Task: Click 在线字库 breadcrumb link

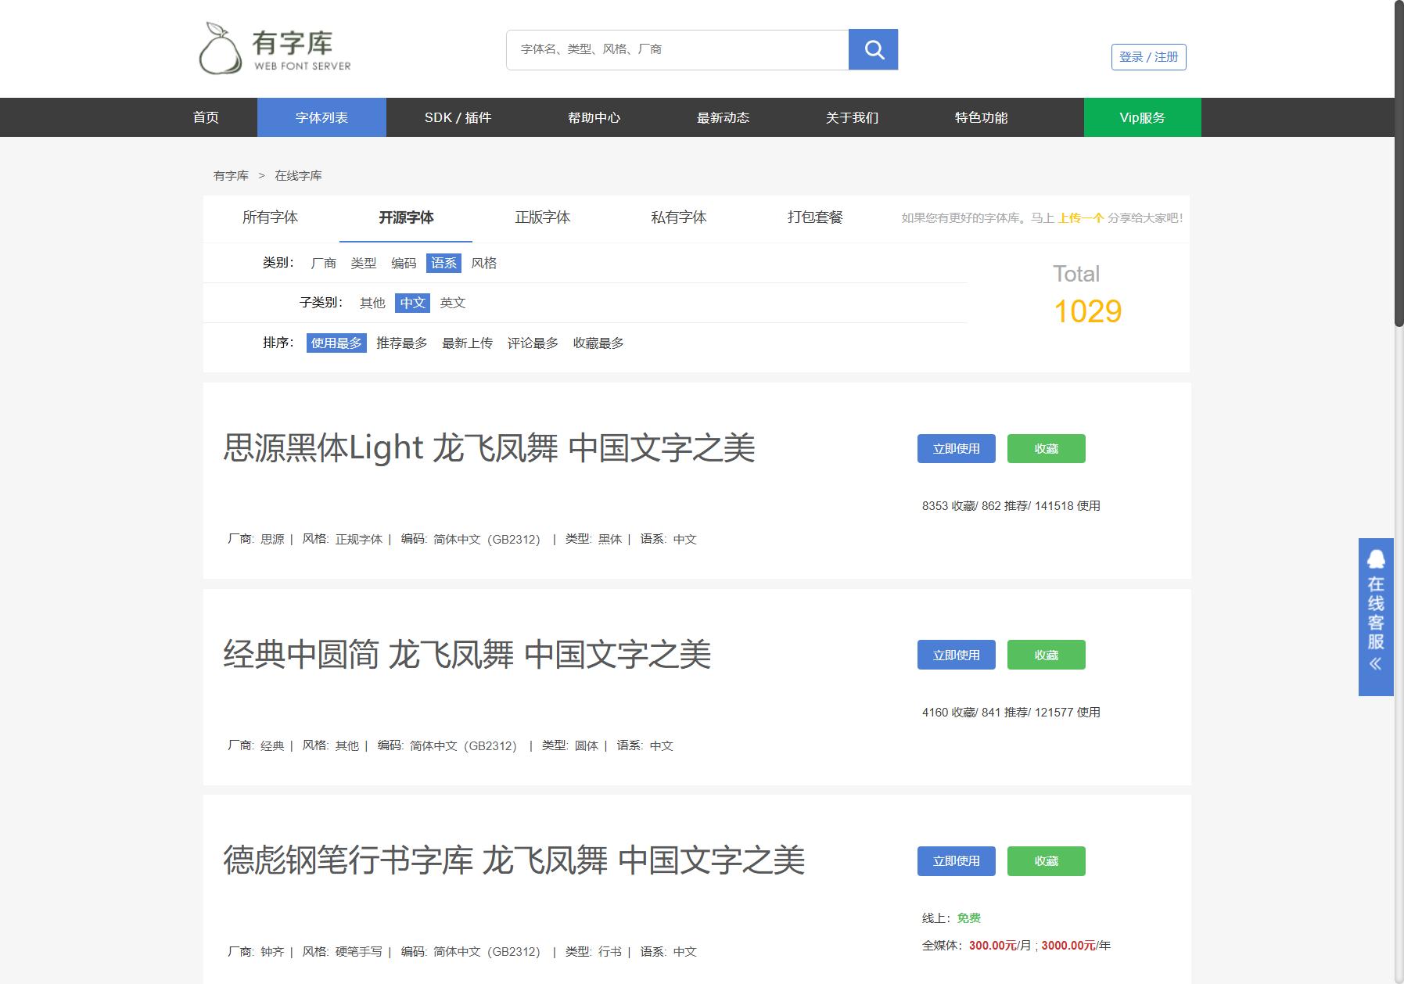Action: point(298,175)
